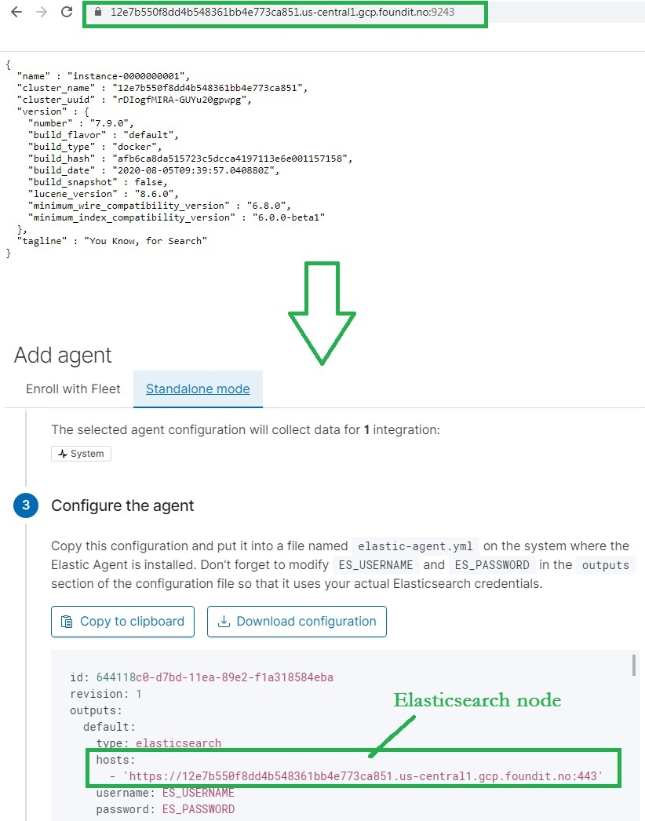Open site security info via the padlock
This screenshot has height=821, width=645.
click(x=97, y=13)
